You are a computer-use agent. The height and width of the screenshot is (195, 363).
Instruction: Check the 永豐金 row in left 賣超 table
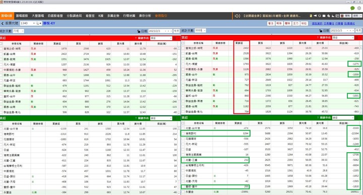pos(1,192)
